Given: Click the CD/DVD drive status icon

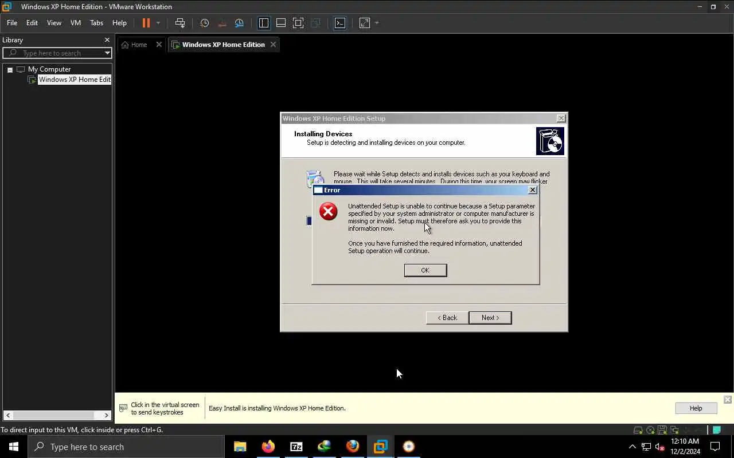Looking at the screenshot, I should (x=650, y=430).
